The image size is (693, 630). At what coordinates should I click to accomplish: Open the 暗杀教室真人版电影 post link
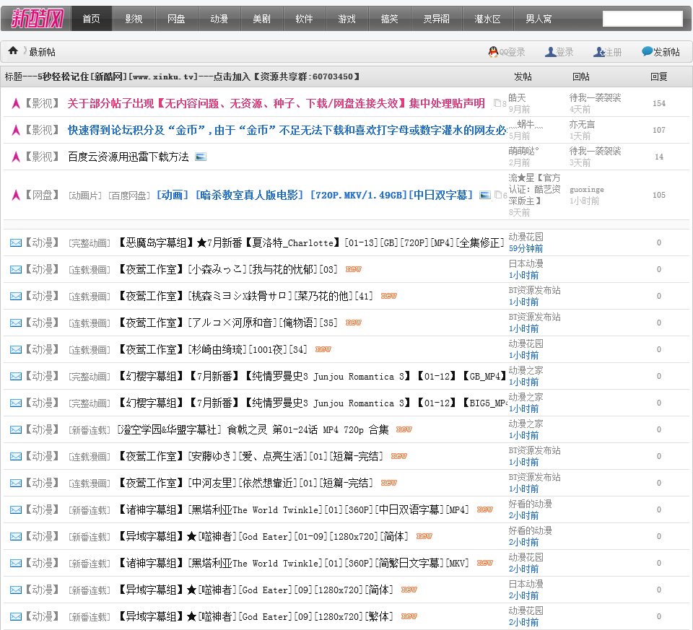[315, 195]
